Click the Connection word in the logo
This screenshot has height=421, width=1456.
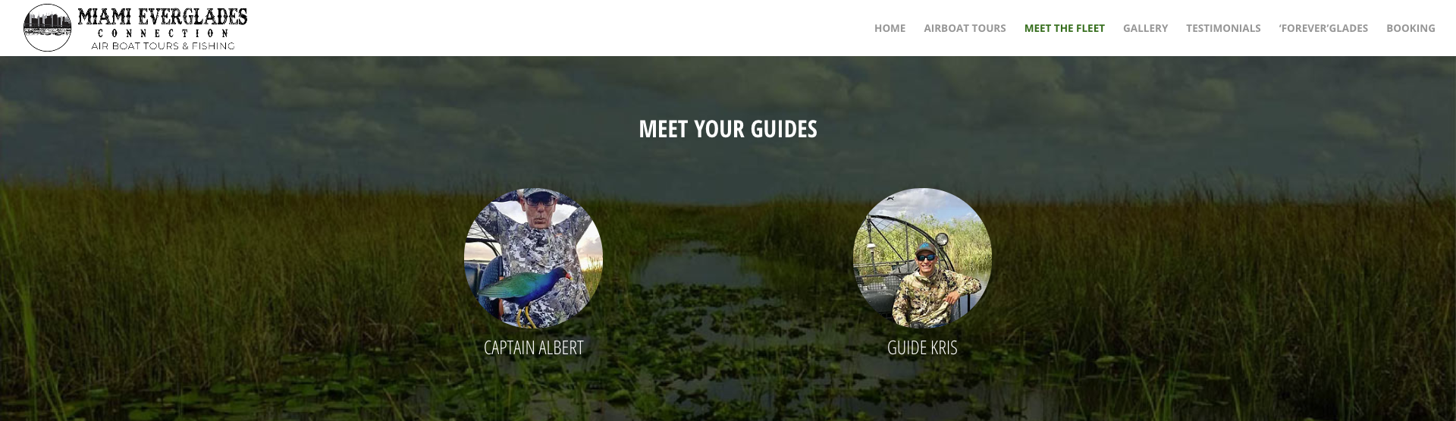[x=162, y=33]
